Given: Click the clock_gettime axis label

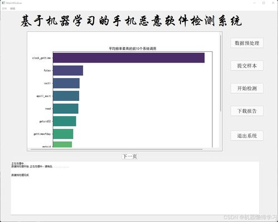Looking at the screenshot, I should click(41, 58).
